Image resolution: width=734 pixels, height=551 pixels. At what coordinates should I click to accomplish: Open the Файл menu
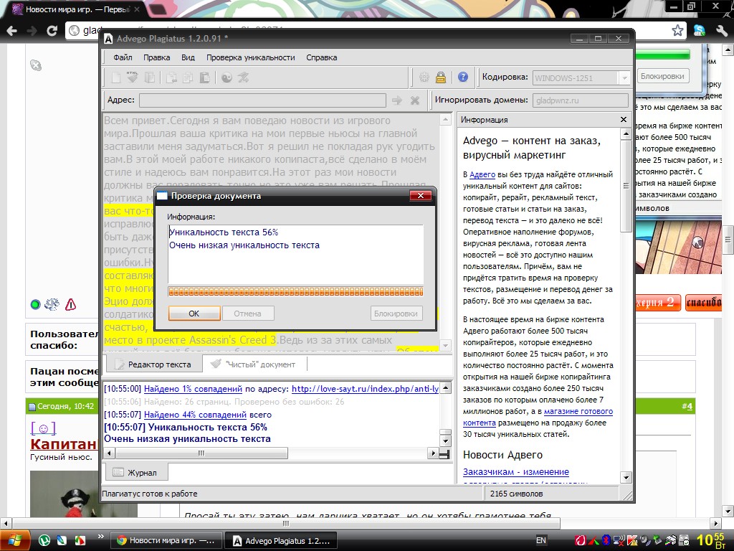(123, 57)
